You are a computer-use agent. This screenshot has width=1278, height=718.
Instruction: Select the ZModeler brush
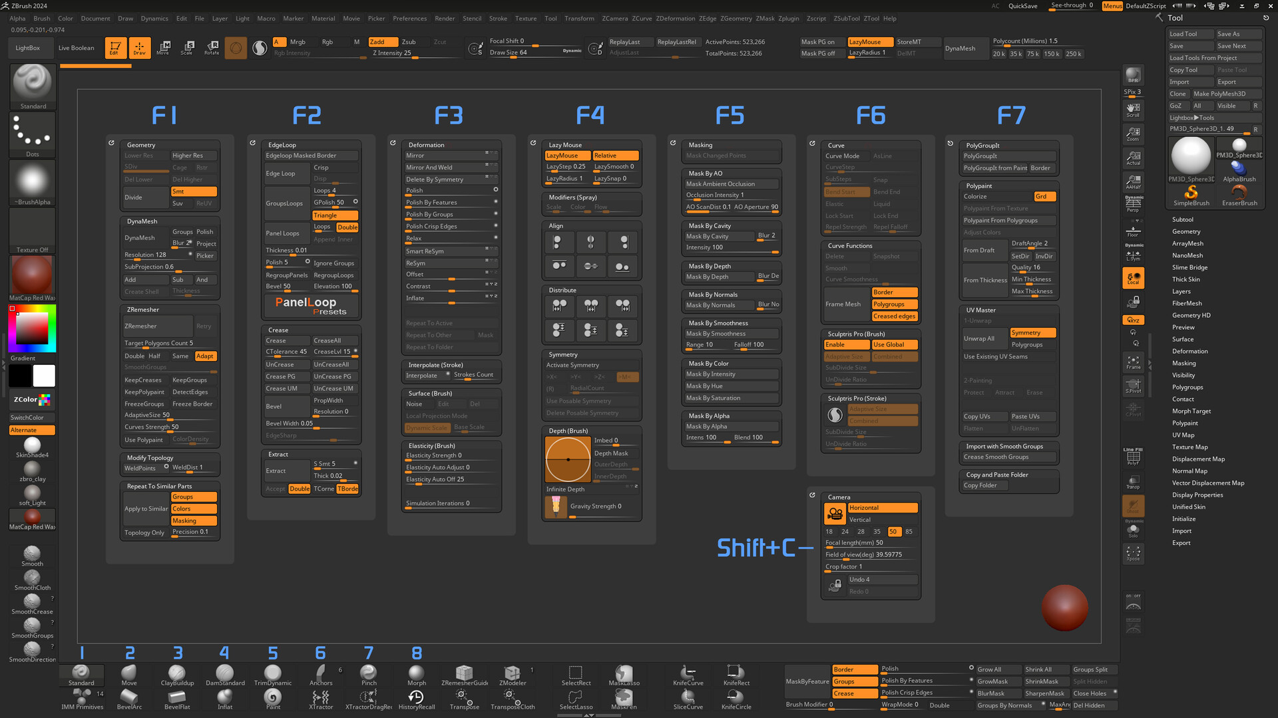[512, 675]
